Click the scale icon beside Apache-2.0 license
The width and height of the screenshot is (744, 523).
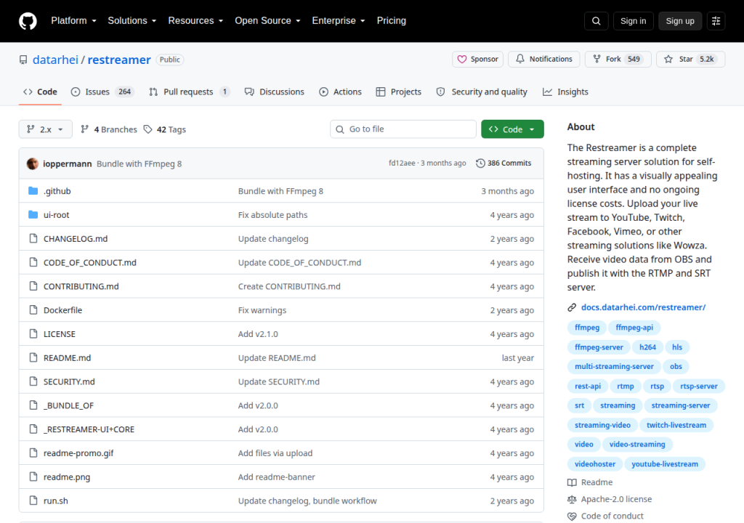tap(572, 499)
